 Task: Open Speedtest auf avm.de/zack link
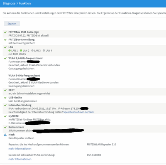(78, 112)
